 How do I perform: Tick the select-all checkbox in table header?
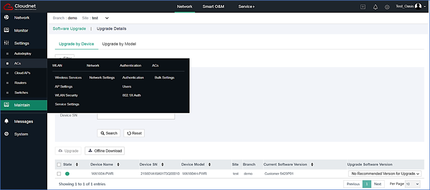59,164
